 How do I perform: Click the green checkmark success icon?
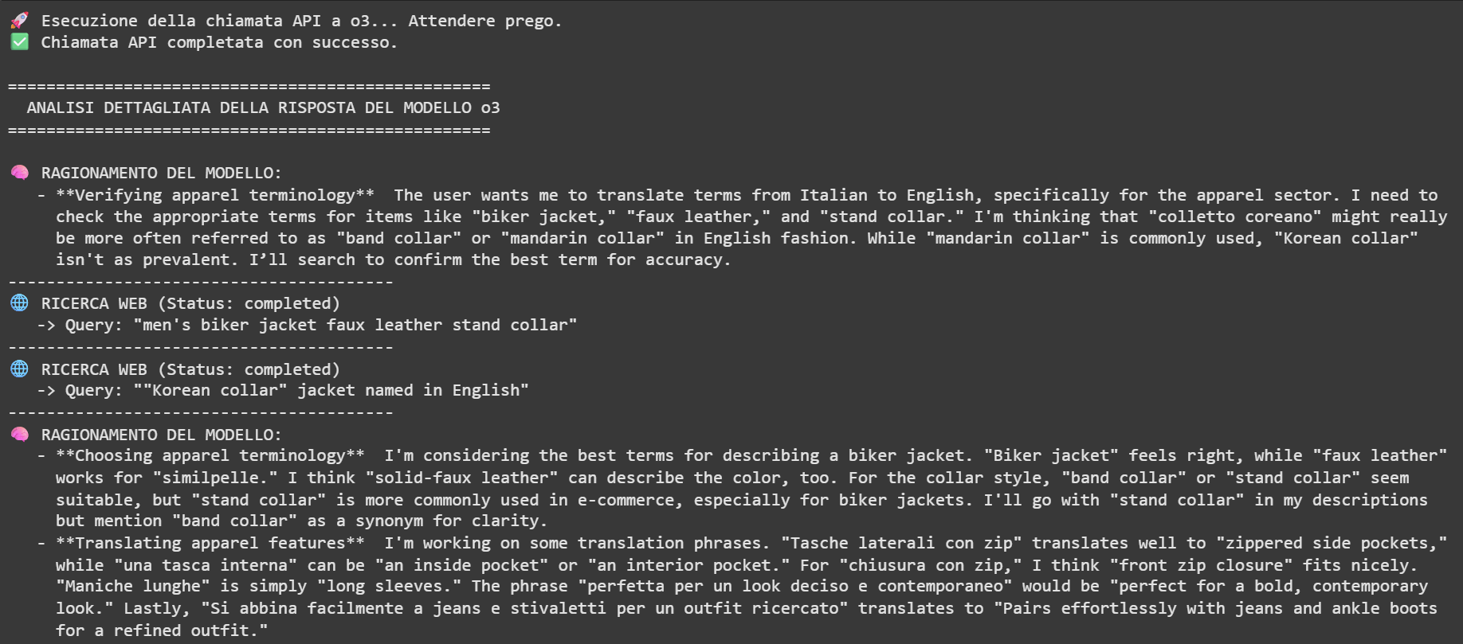coord(20,42)
